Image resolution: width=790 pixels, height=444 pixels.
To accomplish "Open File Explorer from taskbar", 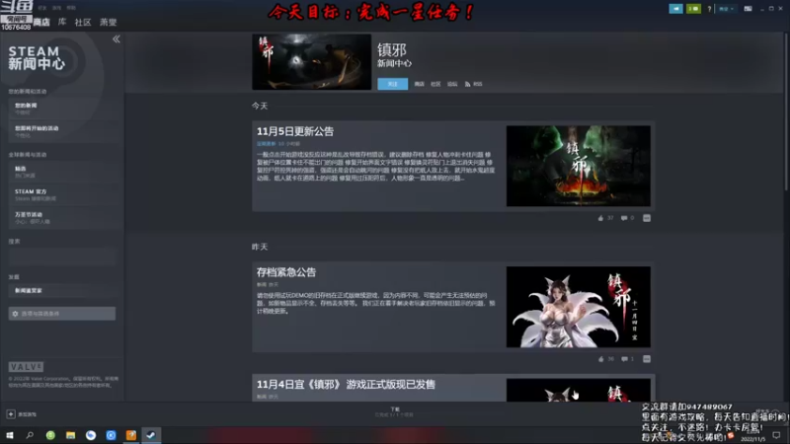I will point(70,435).
